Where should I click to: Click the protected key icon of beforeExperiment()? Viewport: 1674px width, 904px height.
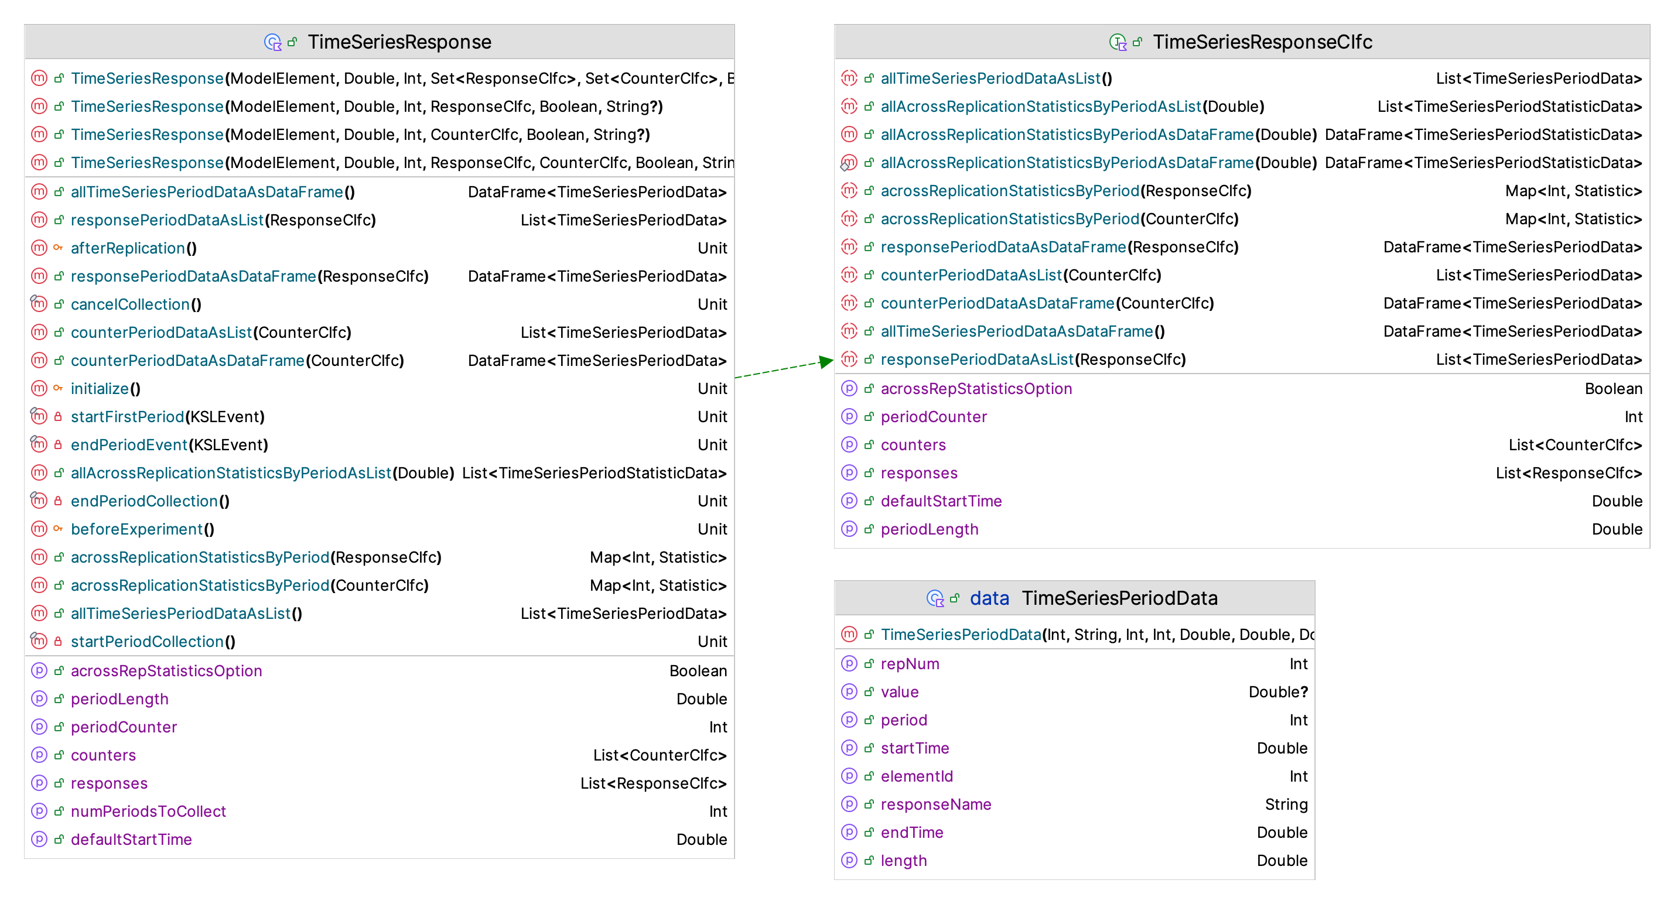[x=59, y=529]
